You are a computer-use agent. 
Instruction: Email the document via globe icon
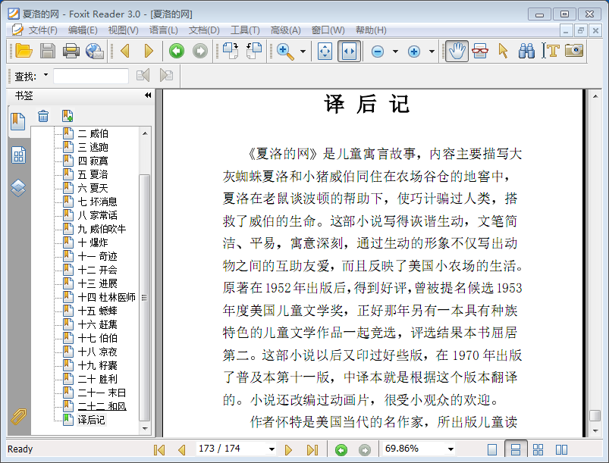94,51
